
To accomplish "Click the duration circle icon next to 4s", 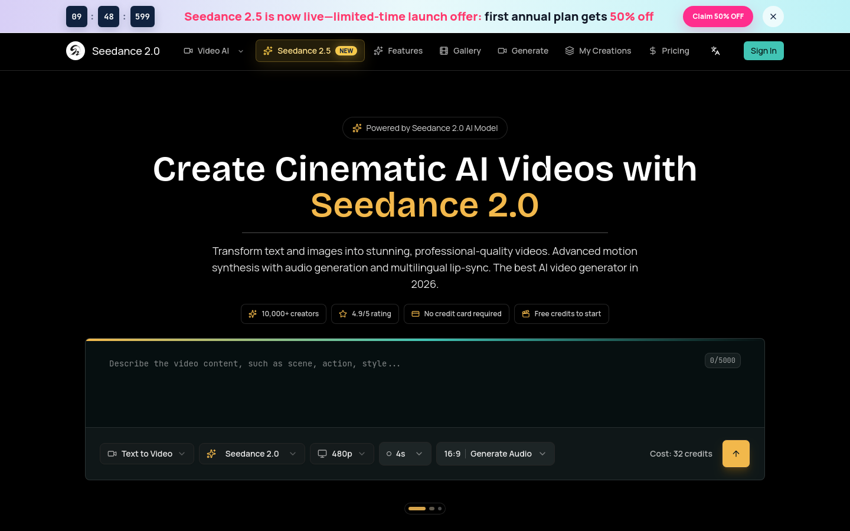I will [389, 454].
